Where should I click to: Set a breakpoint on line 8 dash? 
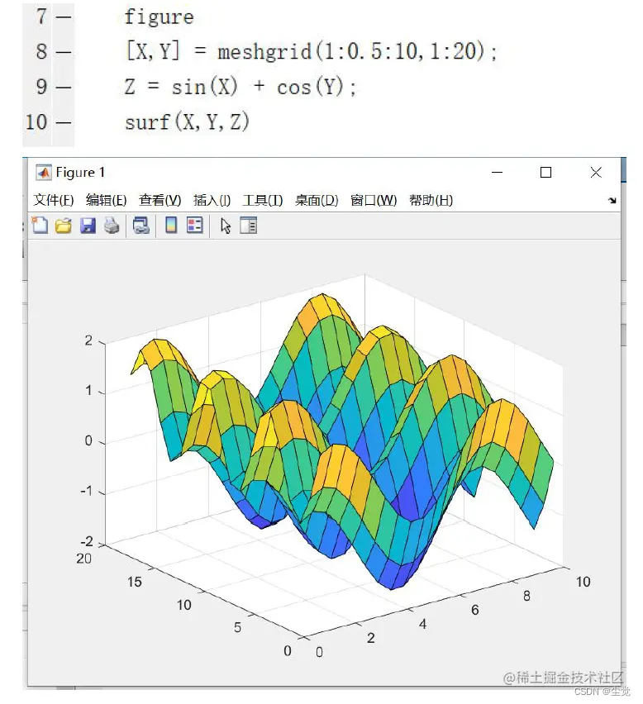[64, 52]
